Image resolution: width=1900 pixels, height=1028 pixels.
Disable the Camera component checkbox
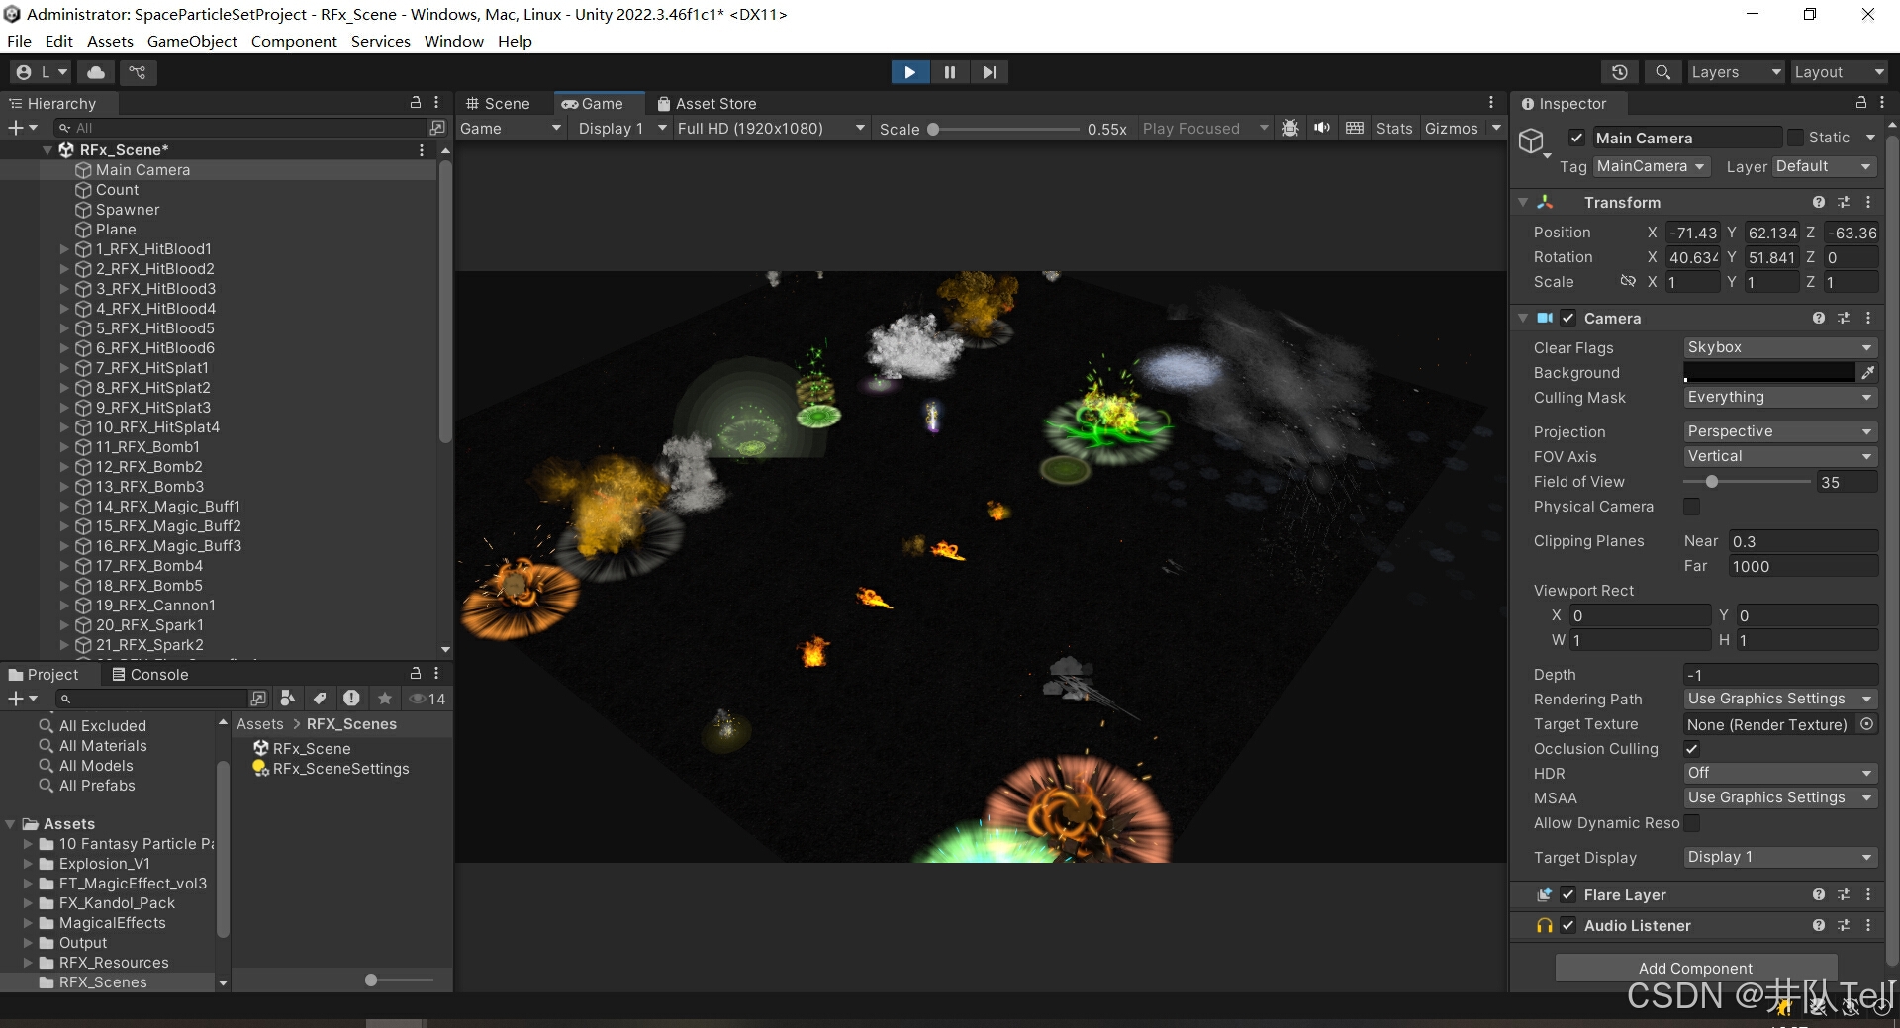click(x=1568, y=318)
